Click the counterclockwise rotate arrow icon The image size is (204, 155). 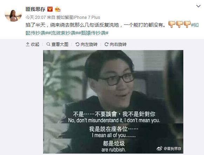(77, 44)
